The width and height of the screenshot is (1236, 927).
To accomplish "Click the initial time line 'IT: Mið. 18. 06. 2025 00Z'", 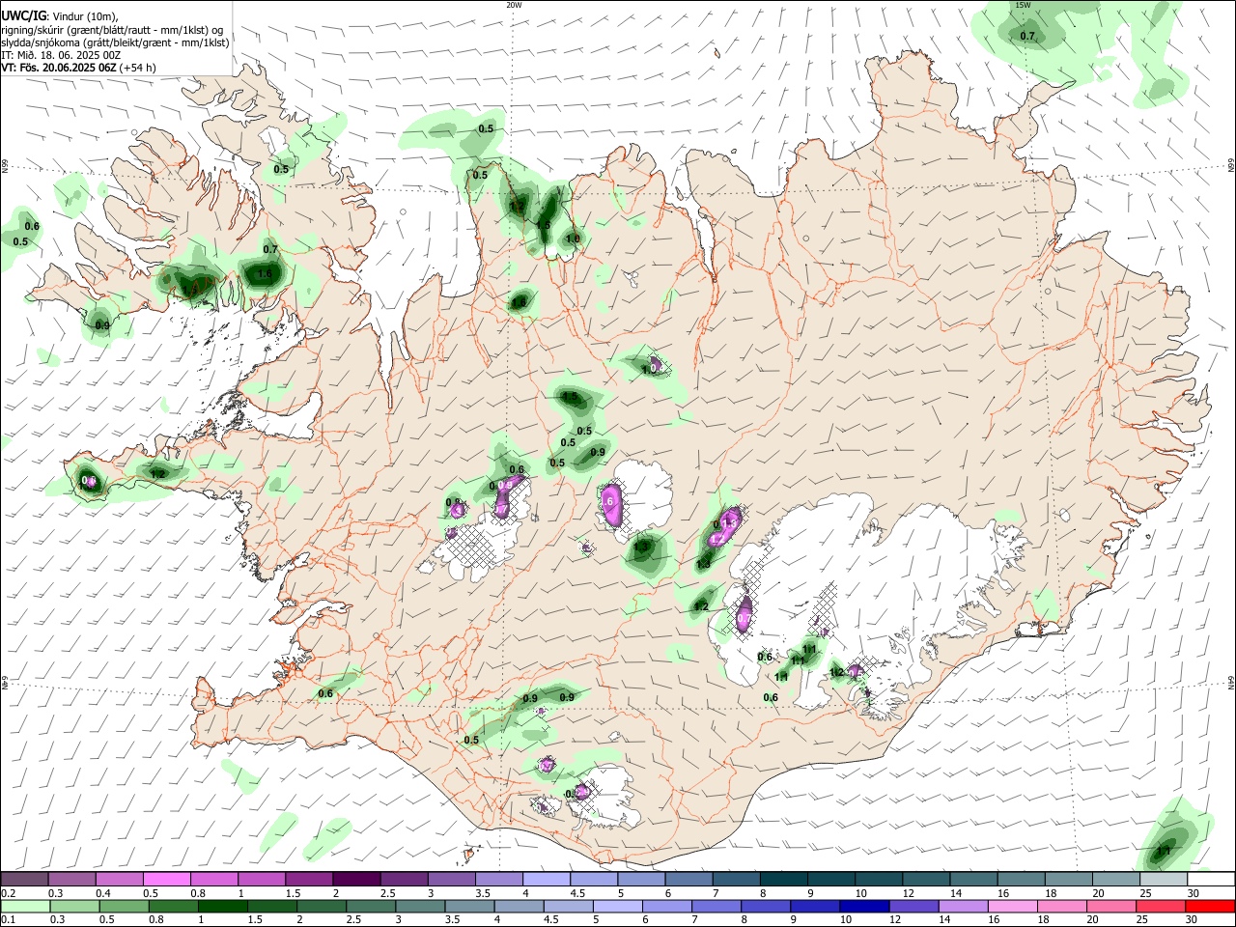I will (x=61, y=55).
